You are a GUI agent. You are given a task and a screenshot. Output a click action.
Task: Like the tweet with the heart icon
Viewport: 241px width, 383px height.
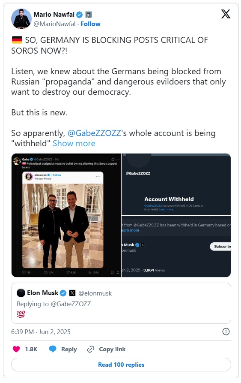16,349
